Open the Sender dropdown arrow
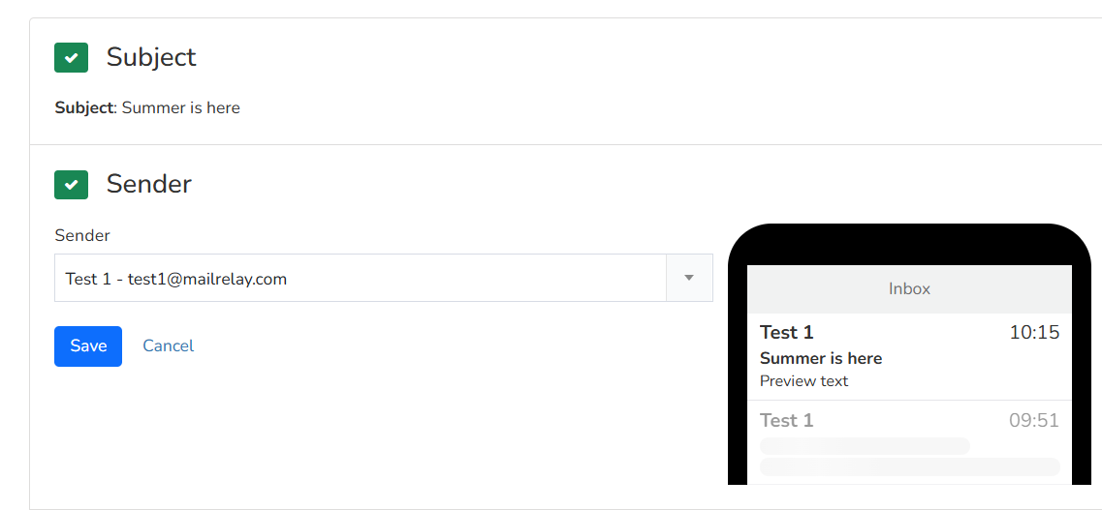 (x=689, y=278)
